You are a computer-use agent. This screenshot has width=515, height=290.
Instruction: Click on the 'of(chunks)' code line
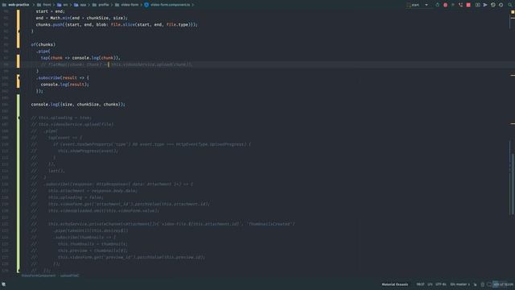(43, 44)
